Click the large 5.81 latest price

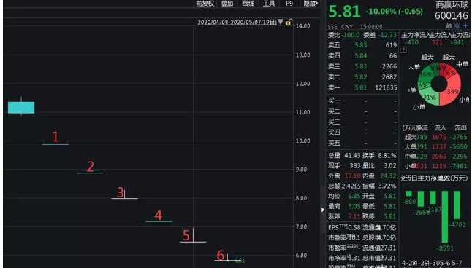coord(344,12)
